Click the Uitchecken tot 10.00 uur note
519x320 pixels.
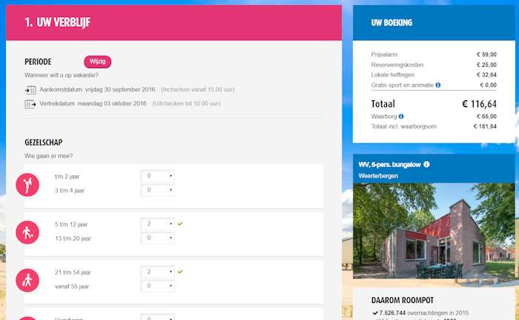pyautogui.click(x=186, y=103)
